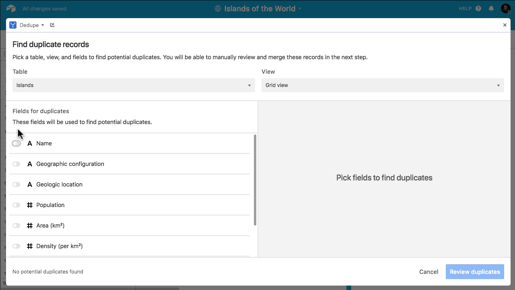515x290 pixels.
Task: Click the HELP label in the top bar
Action: pos(465,8)
